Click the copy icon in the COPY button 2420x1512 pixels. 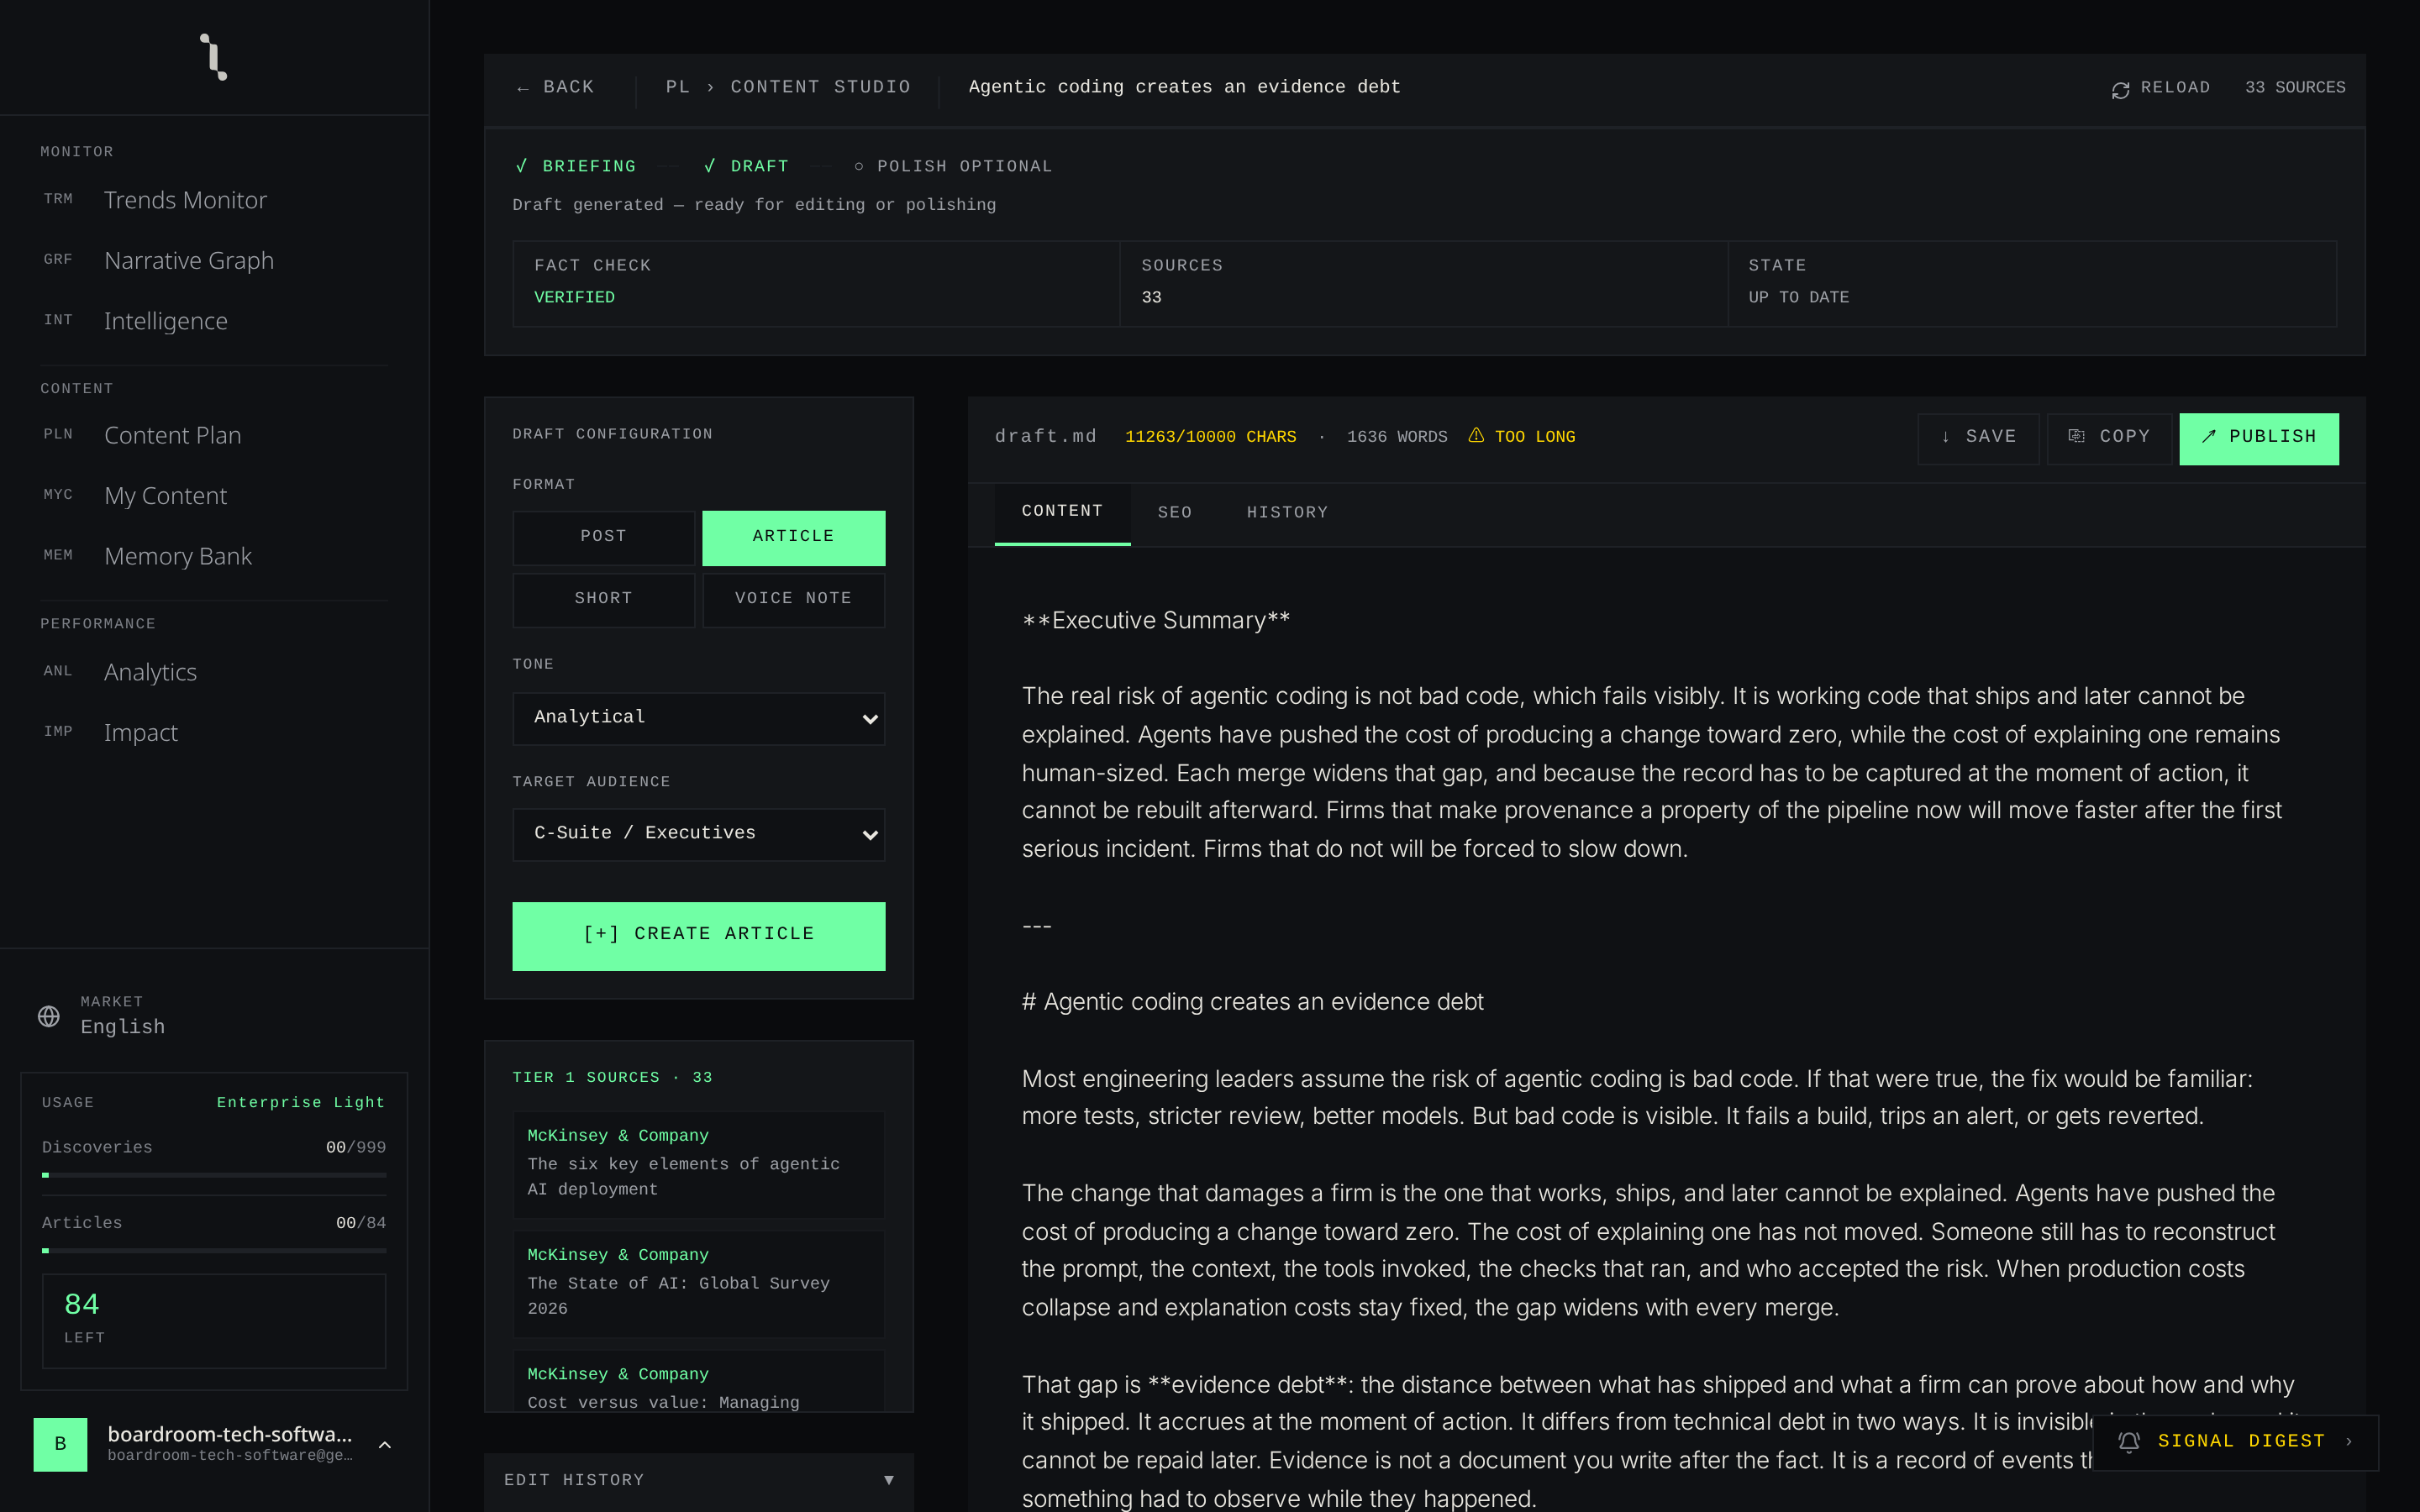[x=2077, y=436]
